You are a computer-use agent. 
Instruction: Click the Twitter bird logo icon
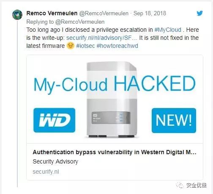coord(199,13)
